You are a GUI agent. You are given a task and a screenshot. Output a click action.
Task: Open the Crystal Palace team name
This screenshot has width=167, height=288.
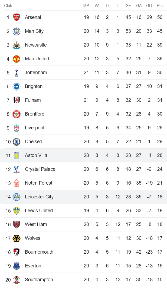pos(40,169)
